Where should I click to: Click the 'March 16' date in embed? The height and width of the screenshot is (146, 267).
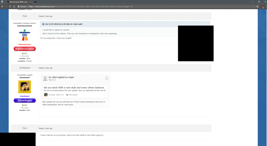tap(52, 80)
